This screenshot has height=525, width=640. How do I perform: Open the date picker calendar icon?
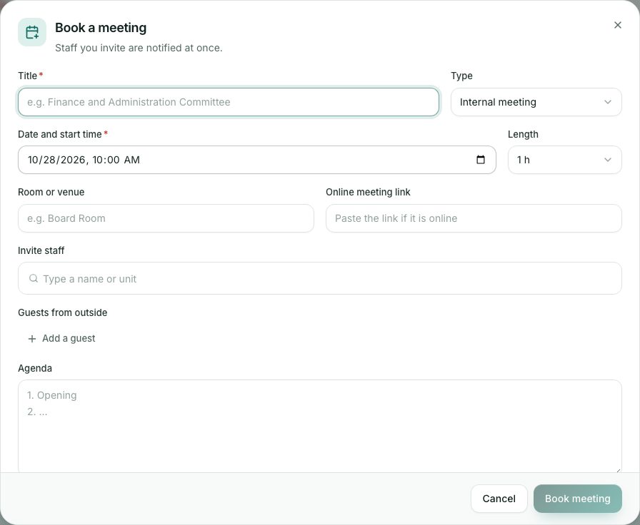tap(481, 160)
